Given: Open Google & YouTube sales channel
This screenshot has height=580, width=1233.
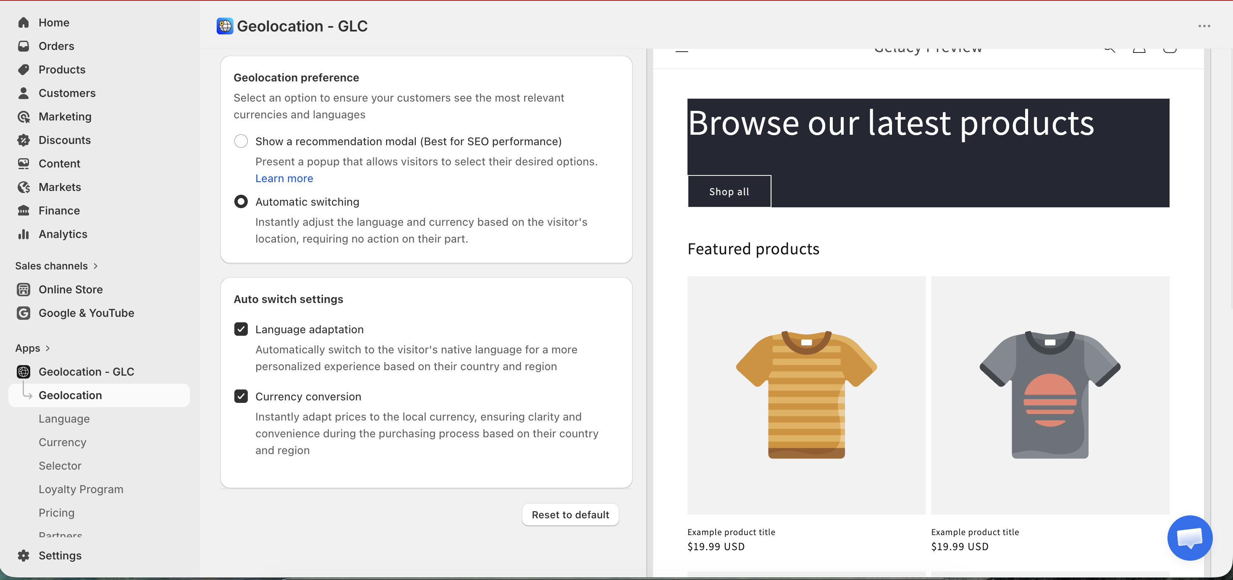Looking at the screenshot, I should pyautogui.click(x=87, y=313).
